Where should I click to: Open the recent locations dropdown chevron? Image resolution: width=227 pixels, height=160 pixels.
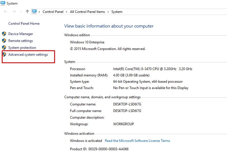pos(20,12)
